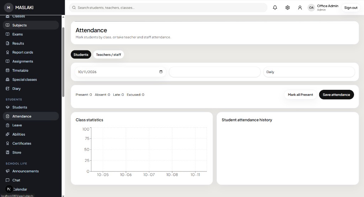Open the Diary page
This screenshot has width=364, height=197.
point(31,88)
